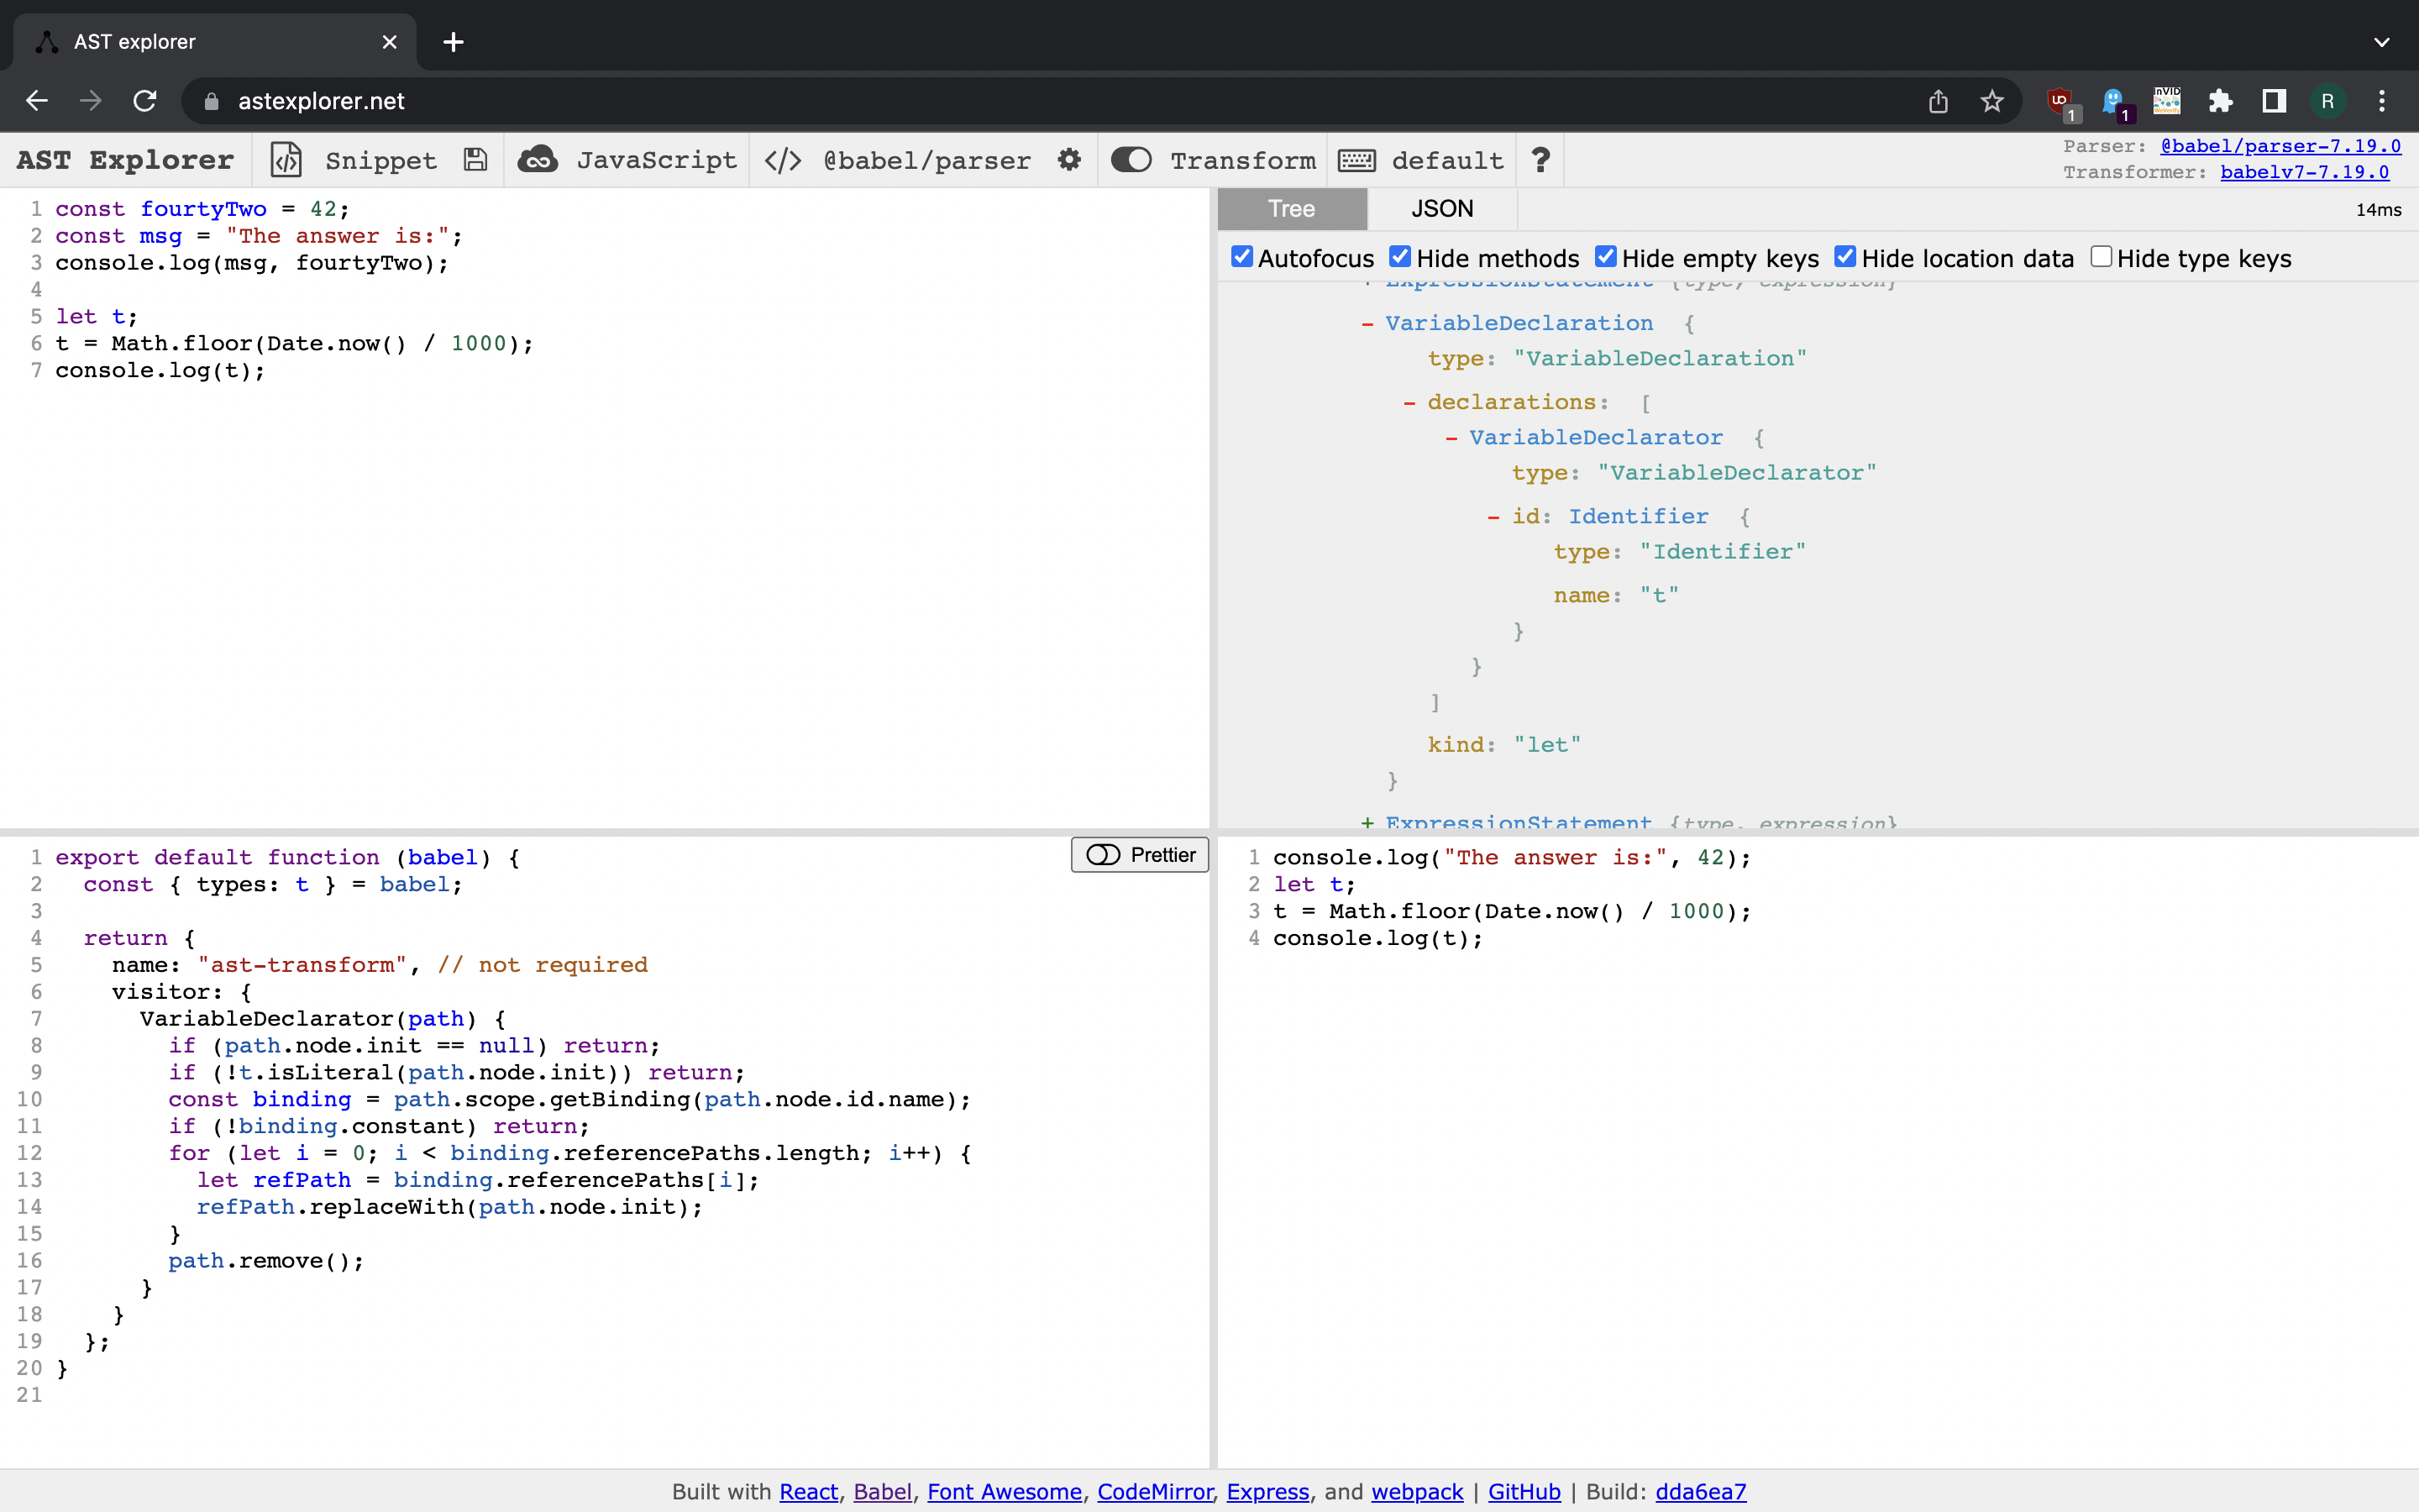Close the AST explorer tab
This screenshot has height=1512, width=2419.
[x=390, y=42]
